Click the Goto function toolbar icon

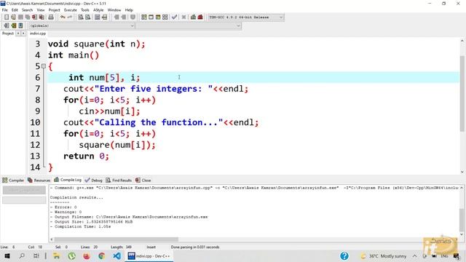coord(97,17)
